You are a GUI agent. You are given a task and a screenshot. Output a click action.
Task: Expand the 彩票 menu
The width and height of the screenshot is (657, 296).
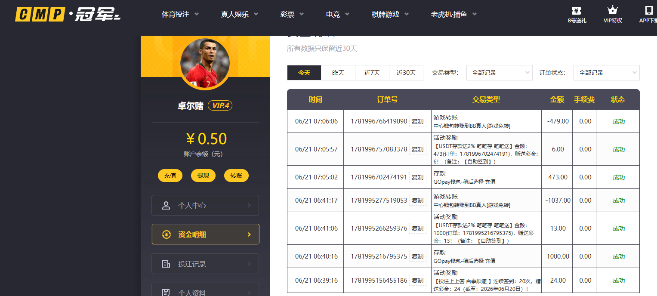[292, 14]
